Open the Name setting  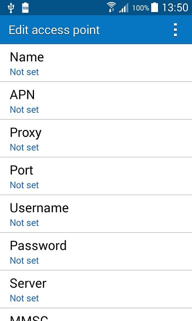(x=96, y=63)
